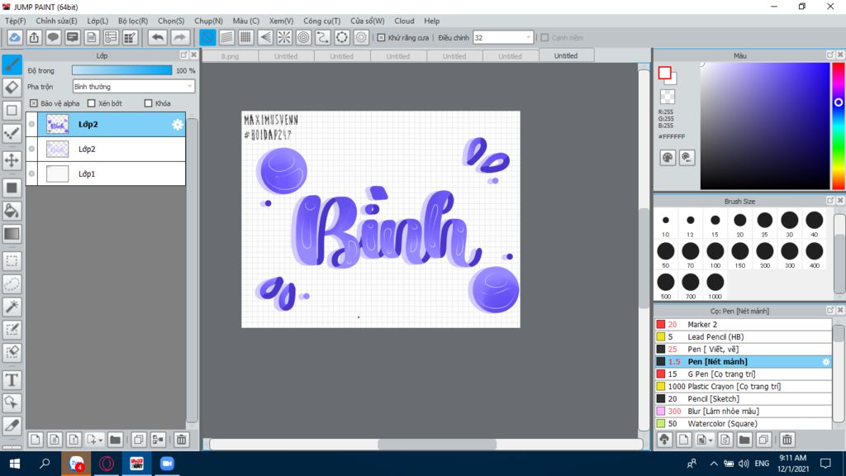Image resolution: width=846 pixels, height=476 pixels.
Task: Duplicate the layer via layer panel icon
Action: (x=139, y=440)
